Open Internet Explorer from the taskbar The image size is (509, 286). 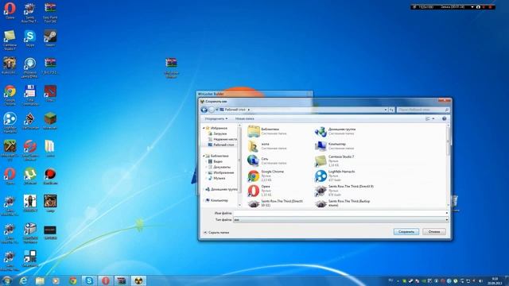tap(23, 280)
